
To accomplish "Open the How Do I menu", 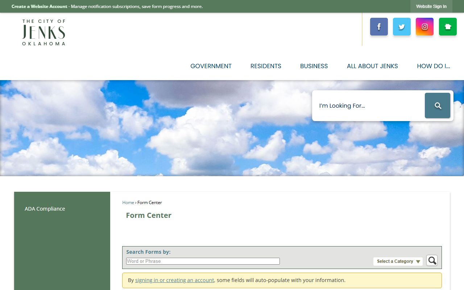I will (433, 66).
